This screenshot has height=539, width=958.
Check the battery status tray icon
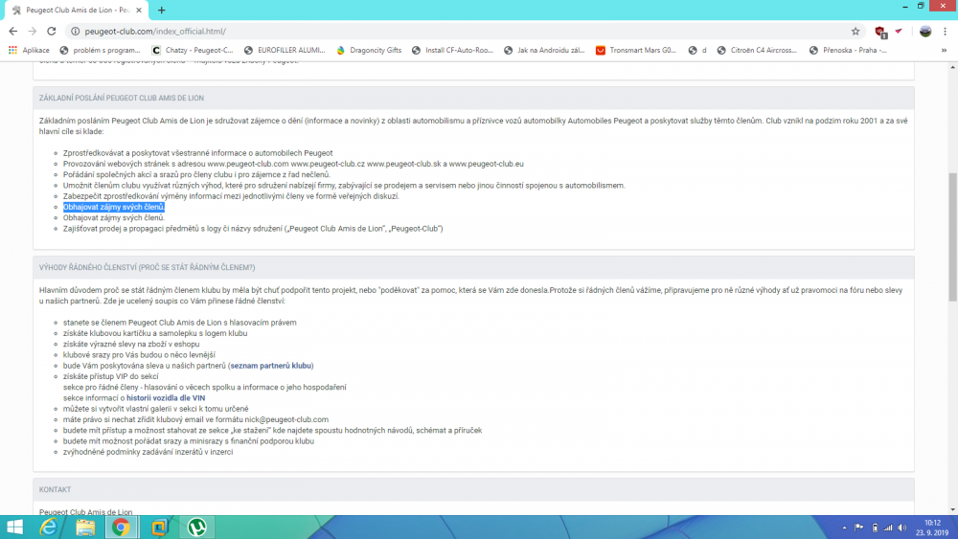click(875, 528)
